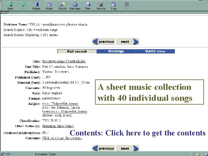Click the printed music format value
The image size is (208, 156).
pos(51,98)
